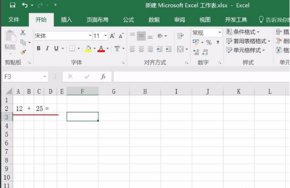Apply percent style
Viewport: 290px width, 188px height.
coord(209,42)
